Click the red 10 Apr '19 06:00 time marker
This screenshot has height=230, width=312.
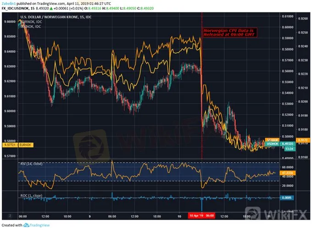pyautogui.click(x=201, y=216)
